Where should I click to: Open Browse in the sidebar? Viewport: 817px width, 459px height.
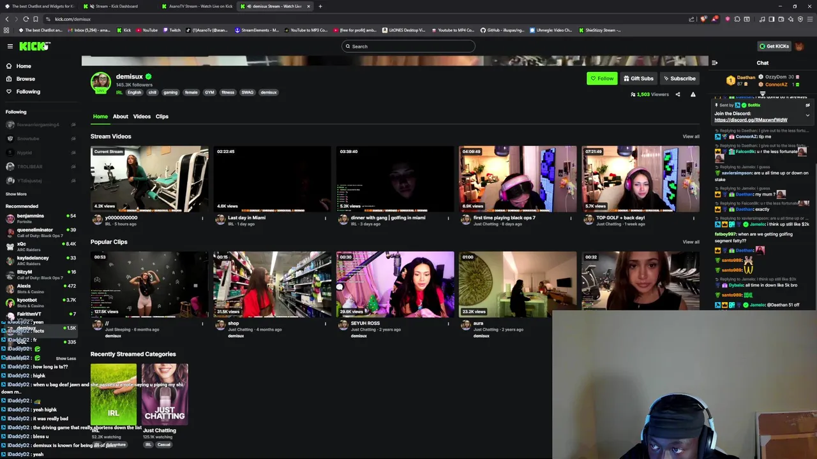pyautogui.click(x=26, y=79)
